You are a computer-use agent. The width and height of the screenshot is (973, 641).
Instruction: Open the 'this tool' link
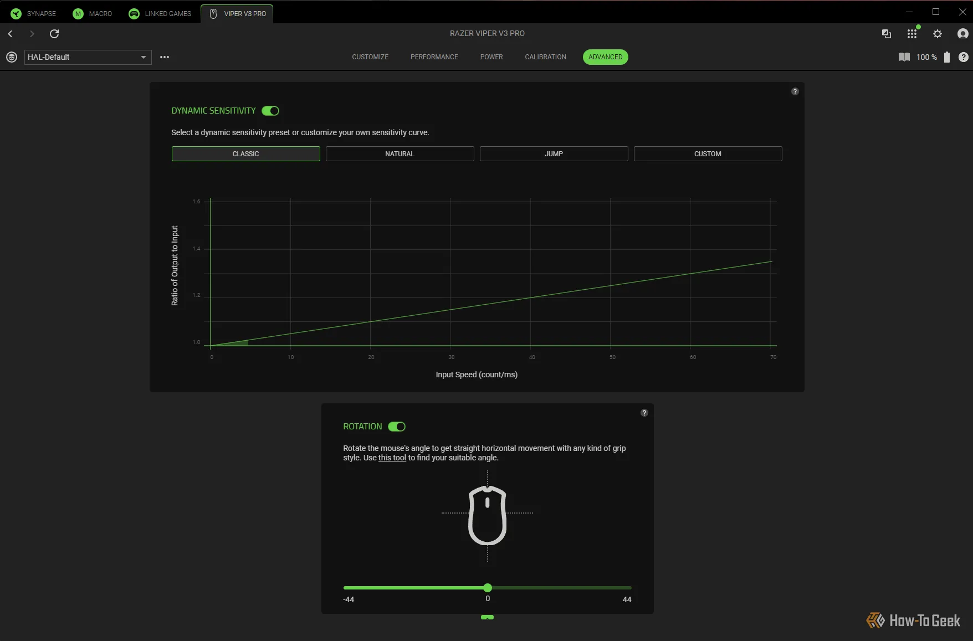(x=392, y=458)
